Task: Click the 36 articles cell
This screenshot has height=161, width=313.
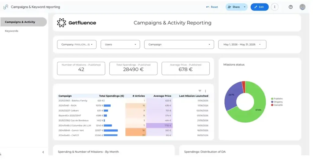Action: point(136,130)
